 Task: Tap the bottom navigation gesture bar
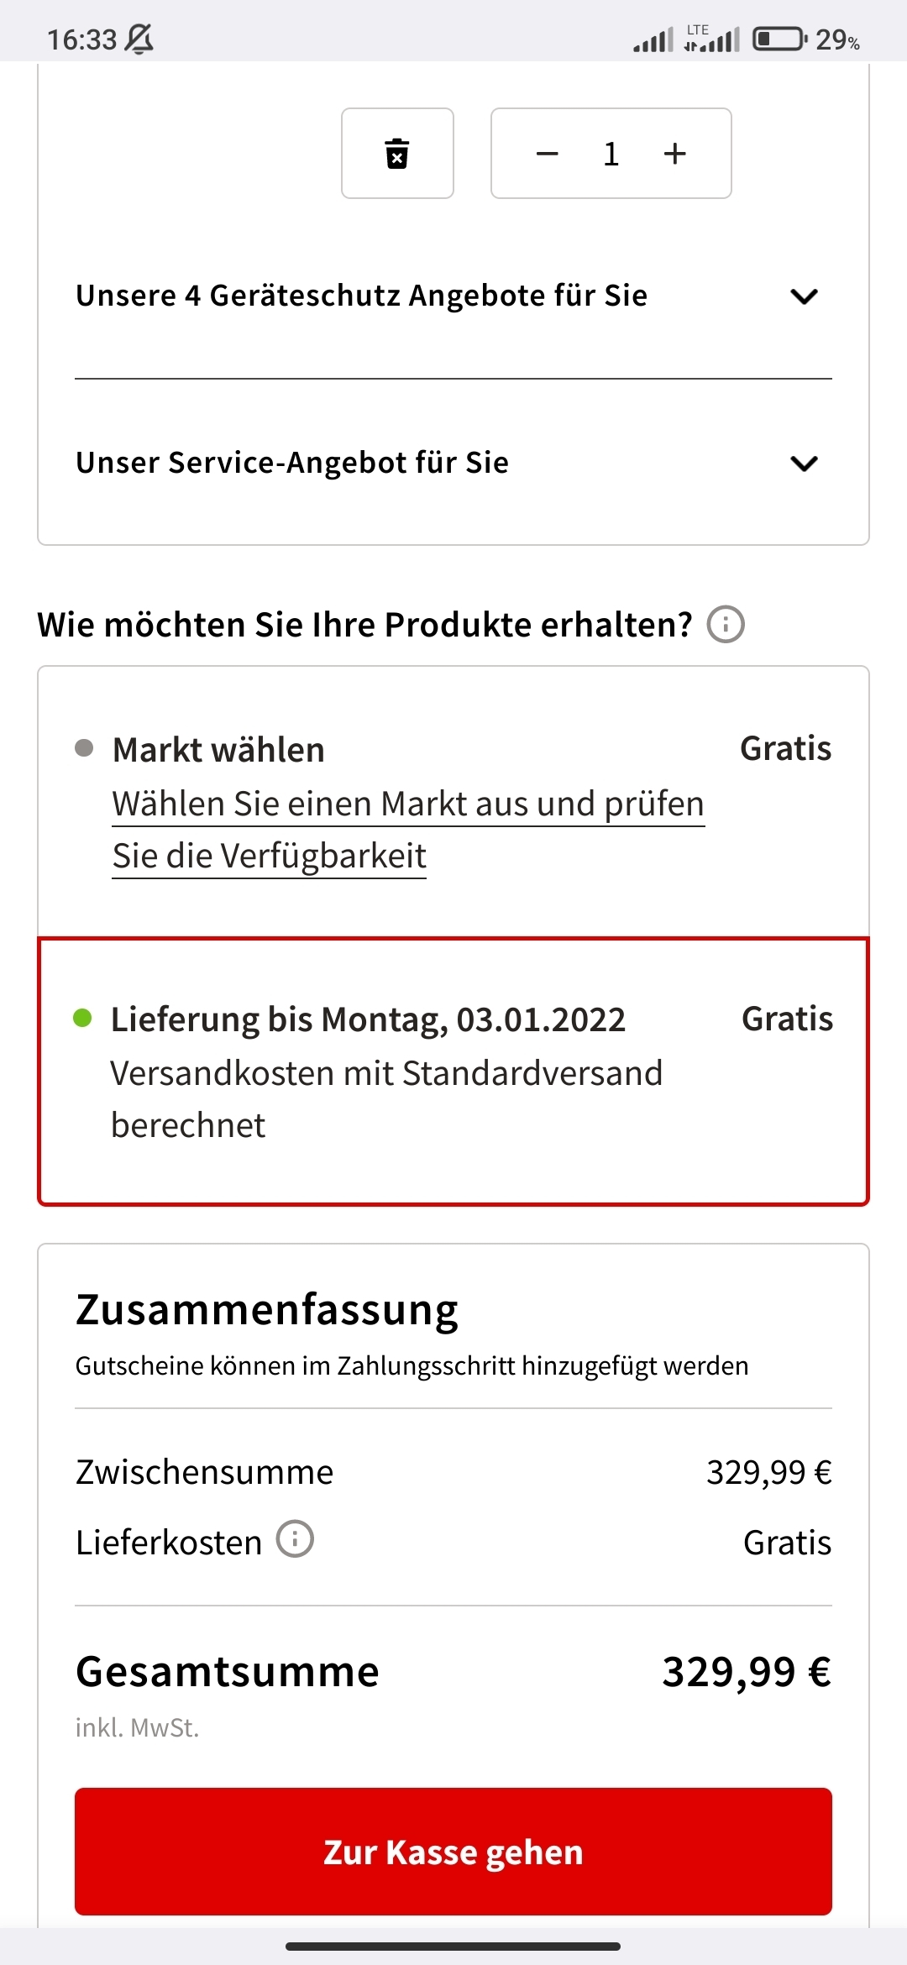coord(453,1946)
